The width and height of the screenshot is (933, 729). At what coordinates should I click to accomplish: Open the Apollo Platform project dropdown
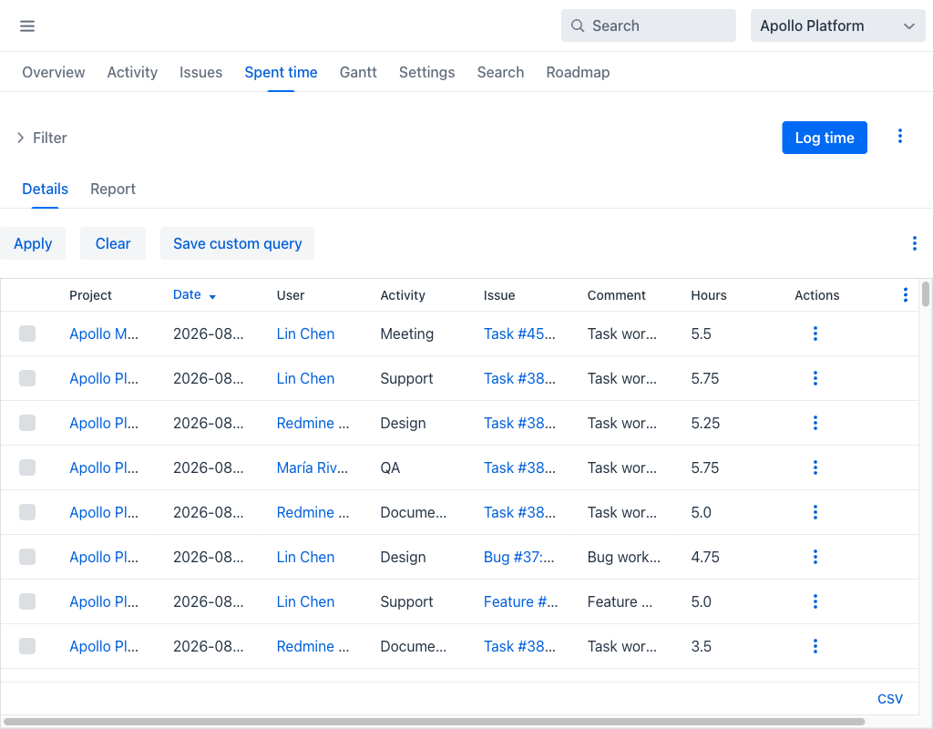click(x=838, y=26)
